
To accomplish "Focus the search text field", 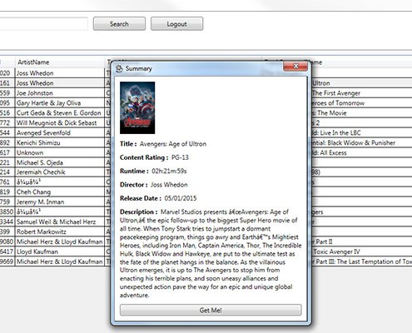I will 43,24.
